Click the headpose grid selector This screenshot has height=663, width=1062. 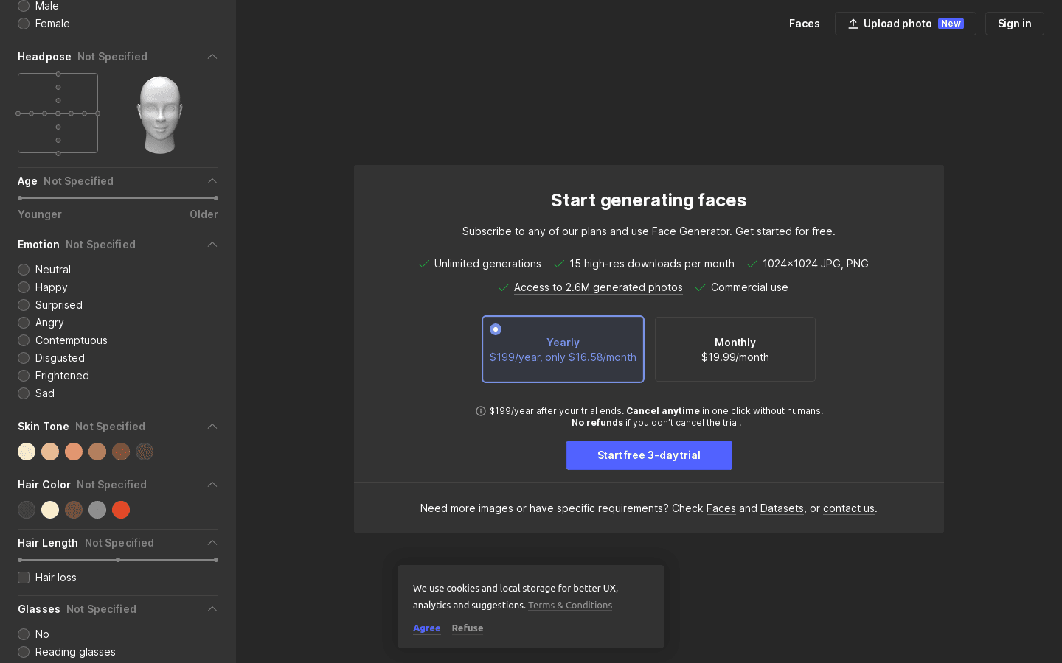pos(58,113)
